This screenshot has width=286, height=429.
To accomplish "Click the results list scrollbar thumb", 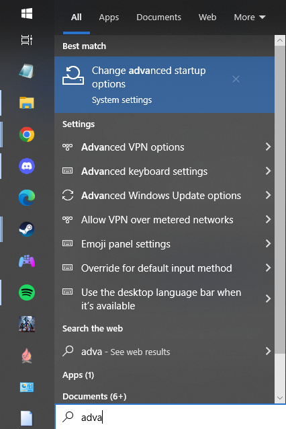I will [x=280, y=199].
